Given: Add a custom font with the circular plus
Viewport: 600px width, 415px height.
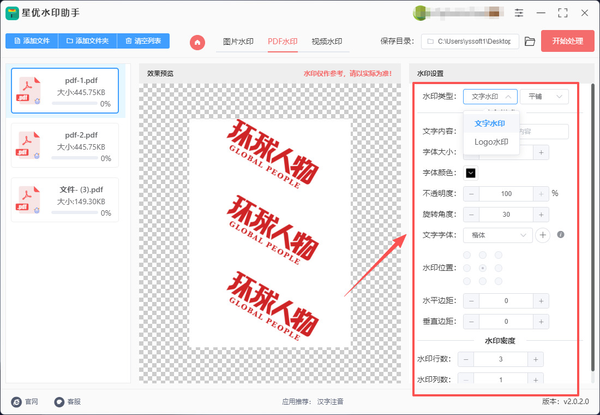Looking at the screenshot, I should pos(543,235).
